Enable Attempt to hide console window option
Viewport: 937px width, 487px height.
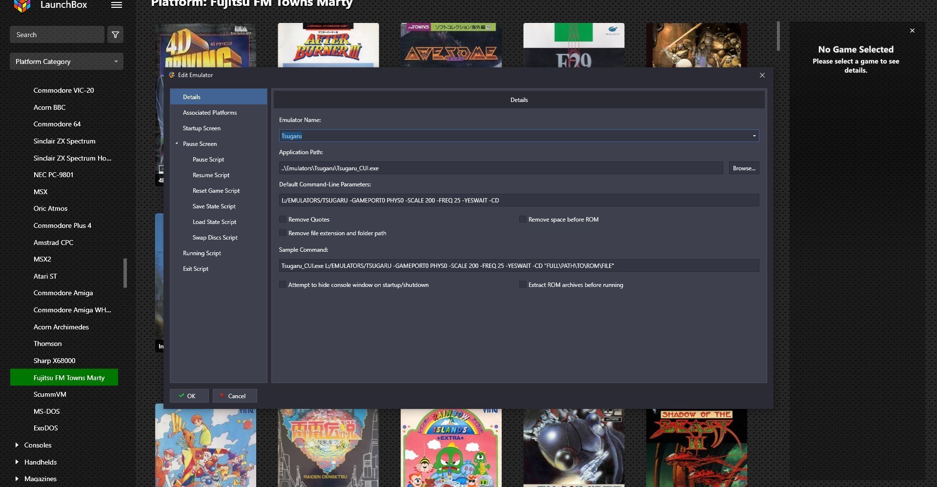click(283, 284)
